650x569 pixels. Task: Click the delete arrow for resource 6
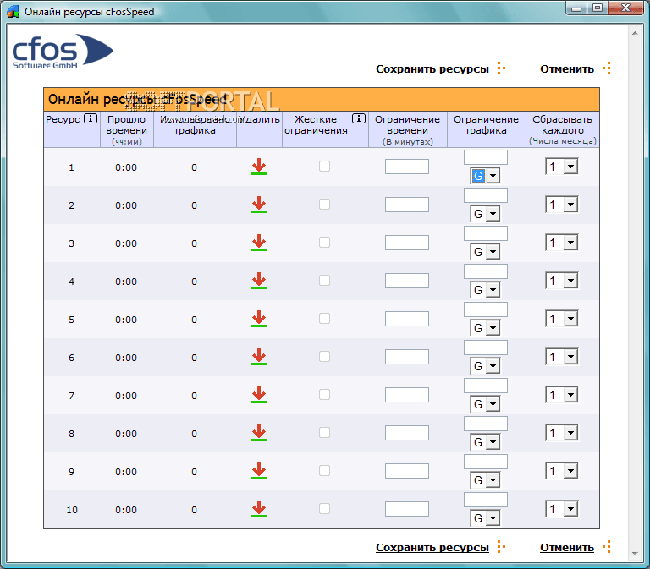tap(259, 357)
